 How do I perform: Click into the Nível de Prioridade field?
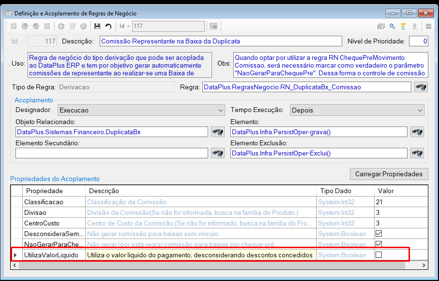click(419, 42)
